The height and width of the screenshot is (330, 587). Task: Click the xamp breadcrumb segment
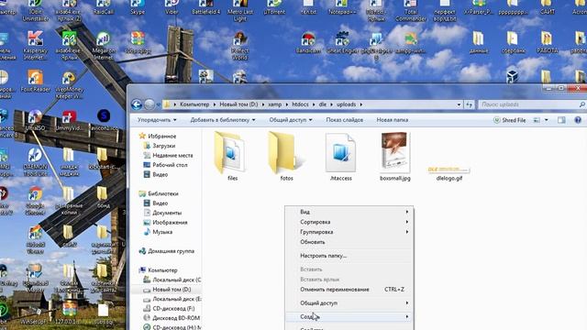pyautogui.click(x=275, y=104)
